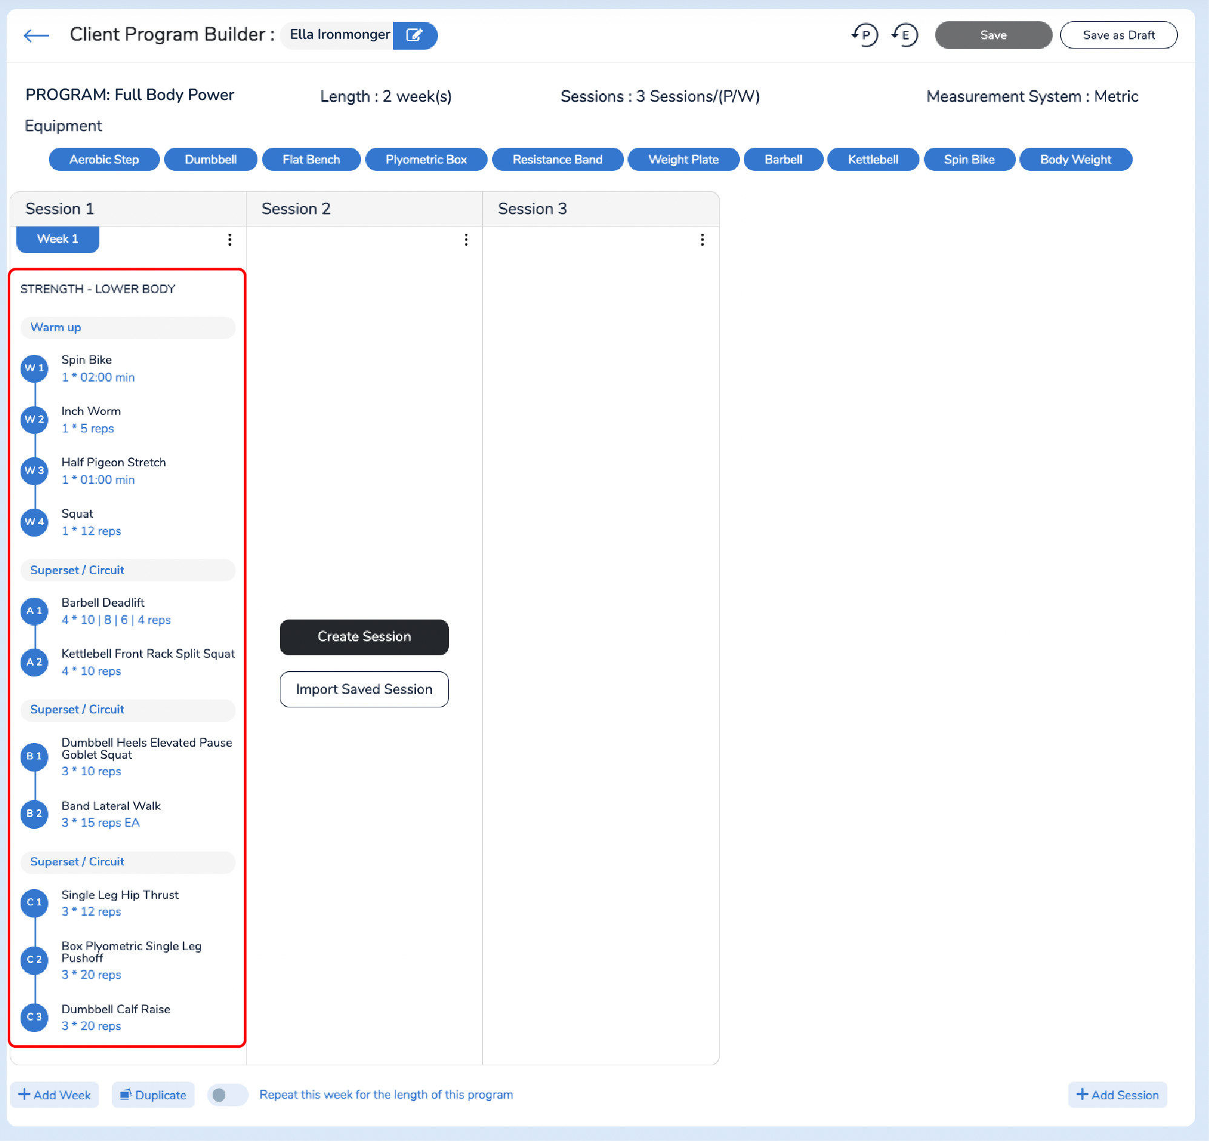Click the Aerobic Step equipment chip

click(104, 160)
